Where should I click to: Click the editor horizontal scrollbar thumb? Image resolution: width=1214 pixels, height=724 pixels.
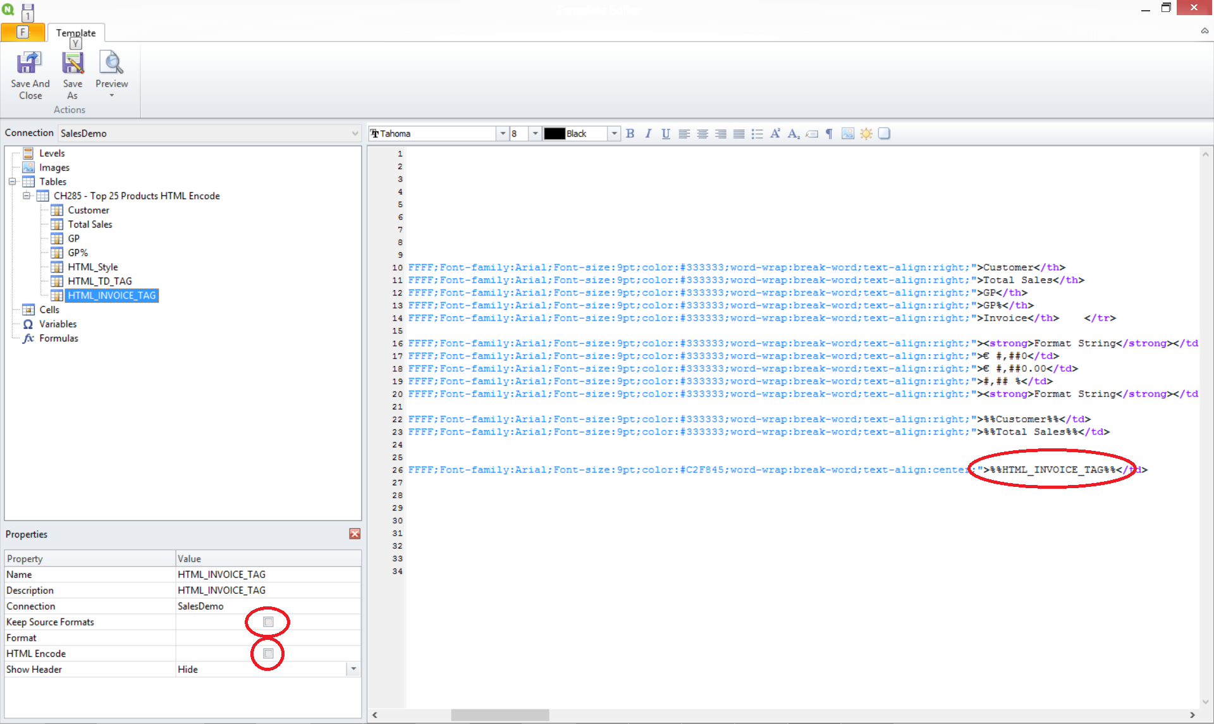point(500,715)
